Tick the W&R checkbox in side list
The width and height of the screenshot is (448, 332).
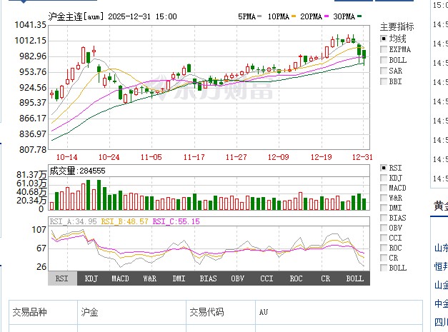[384, 198]
